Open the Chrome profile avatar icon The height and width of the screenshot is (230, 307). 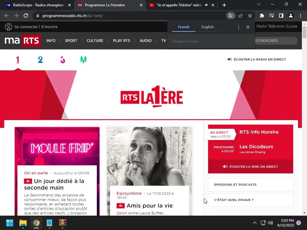(x=291, y=16)
